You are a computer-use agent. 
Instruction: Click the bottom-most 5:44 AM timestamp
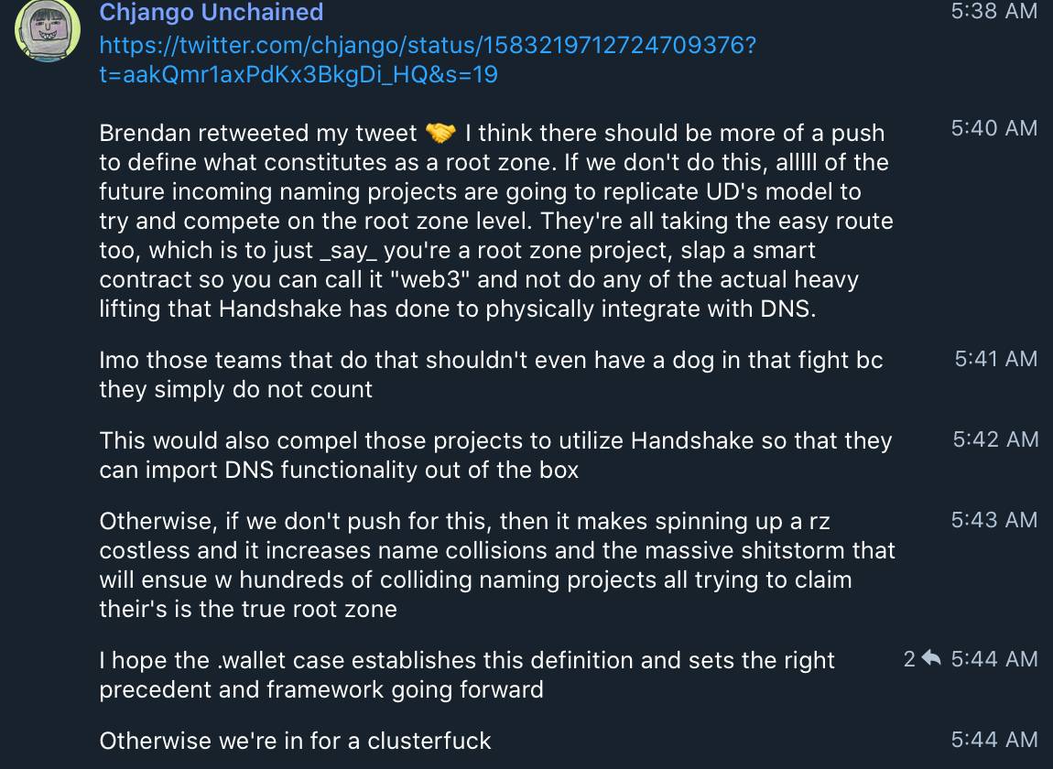[994, 740]
